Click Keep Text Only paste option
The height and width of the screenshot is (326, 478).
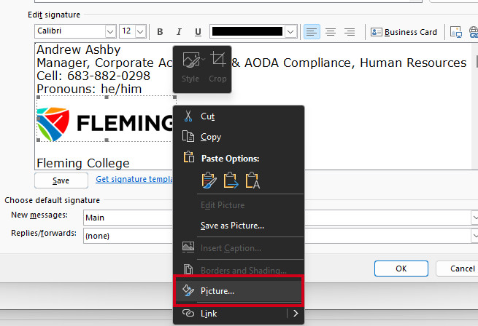pos(253,180)
